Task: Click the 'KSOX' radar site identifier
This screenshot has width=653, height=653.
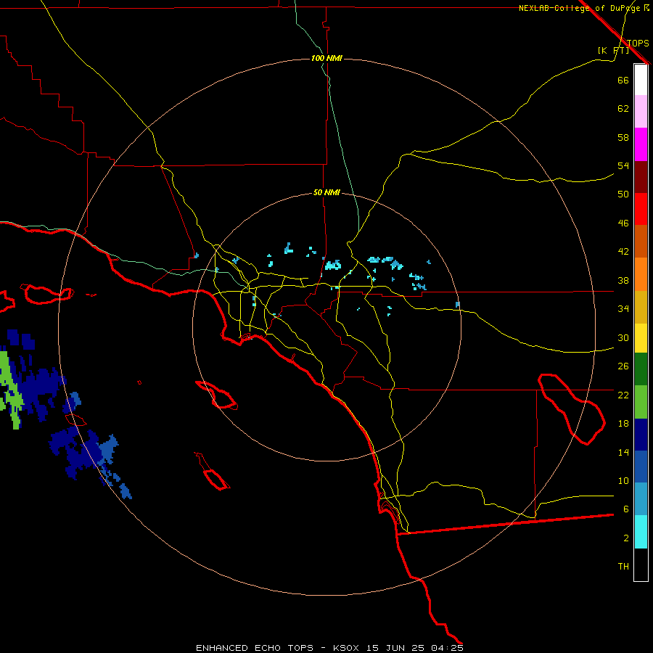Action: (345, 648)
